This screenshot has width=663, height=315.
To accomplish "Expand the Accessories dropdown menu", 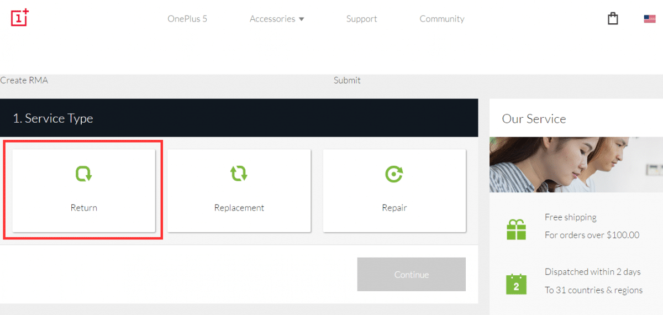I will (x=277, y=19).
